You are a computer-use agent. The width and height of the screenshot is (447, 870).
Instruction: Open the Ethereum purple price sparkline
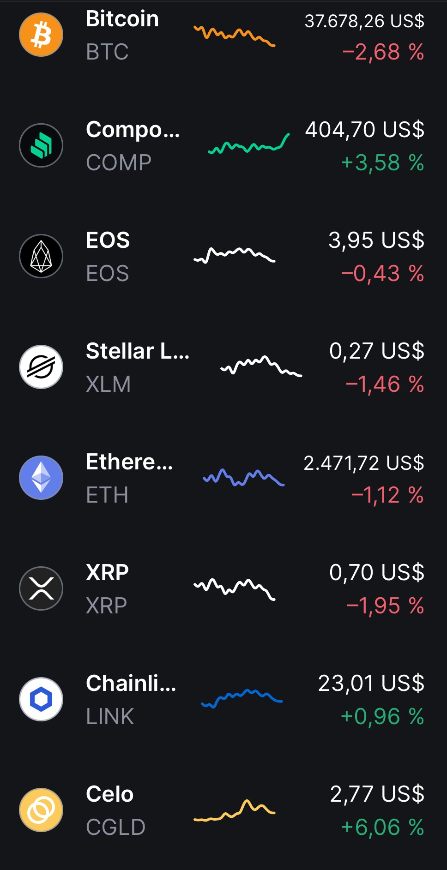point(244,478)
